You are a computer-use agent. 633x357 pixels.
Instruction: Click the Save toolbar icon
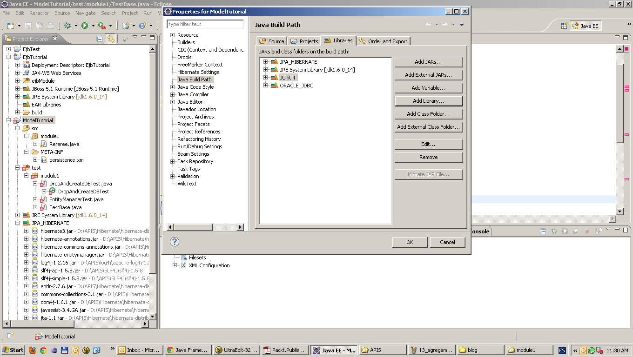point(28,26)
